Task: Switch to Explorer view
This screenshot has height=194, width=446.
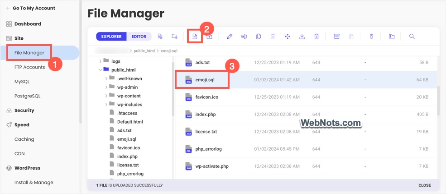Action: click(111, 36)
